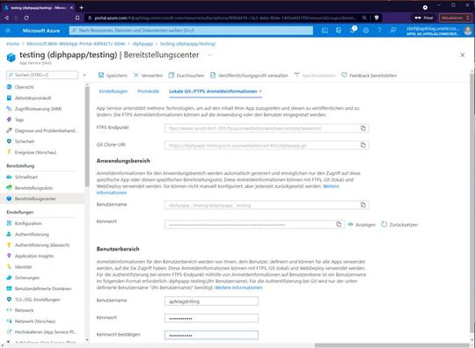The height and width of the screenshot is (348, 475).
Task: Open Cloud Shell from the top bar
Action: point(325,31)
